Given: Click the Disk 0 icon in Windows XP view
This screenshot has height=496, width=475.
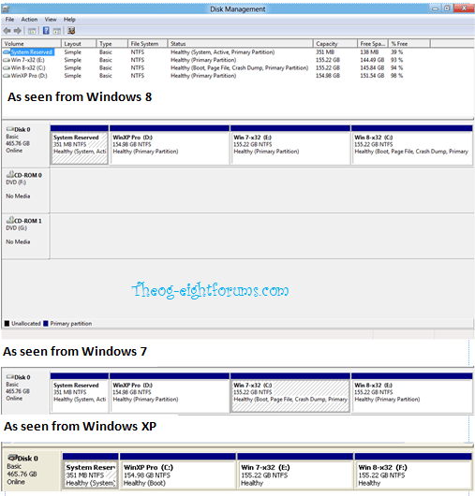Looking at the screenshot, I should [12, 458].
